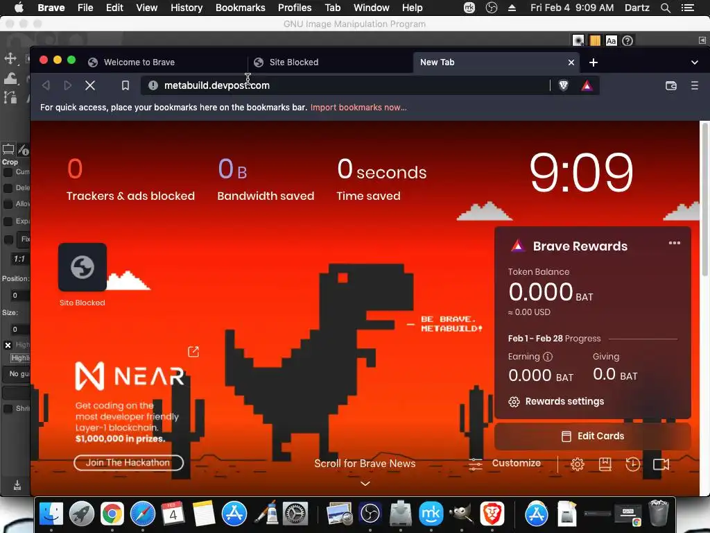Open bookmarks icon in the bottom toolbar

click(605, 464)
